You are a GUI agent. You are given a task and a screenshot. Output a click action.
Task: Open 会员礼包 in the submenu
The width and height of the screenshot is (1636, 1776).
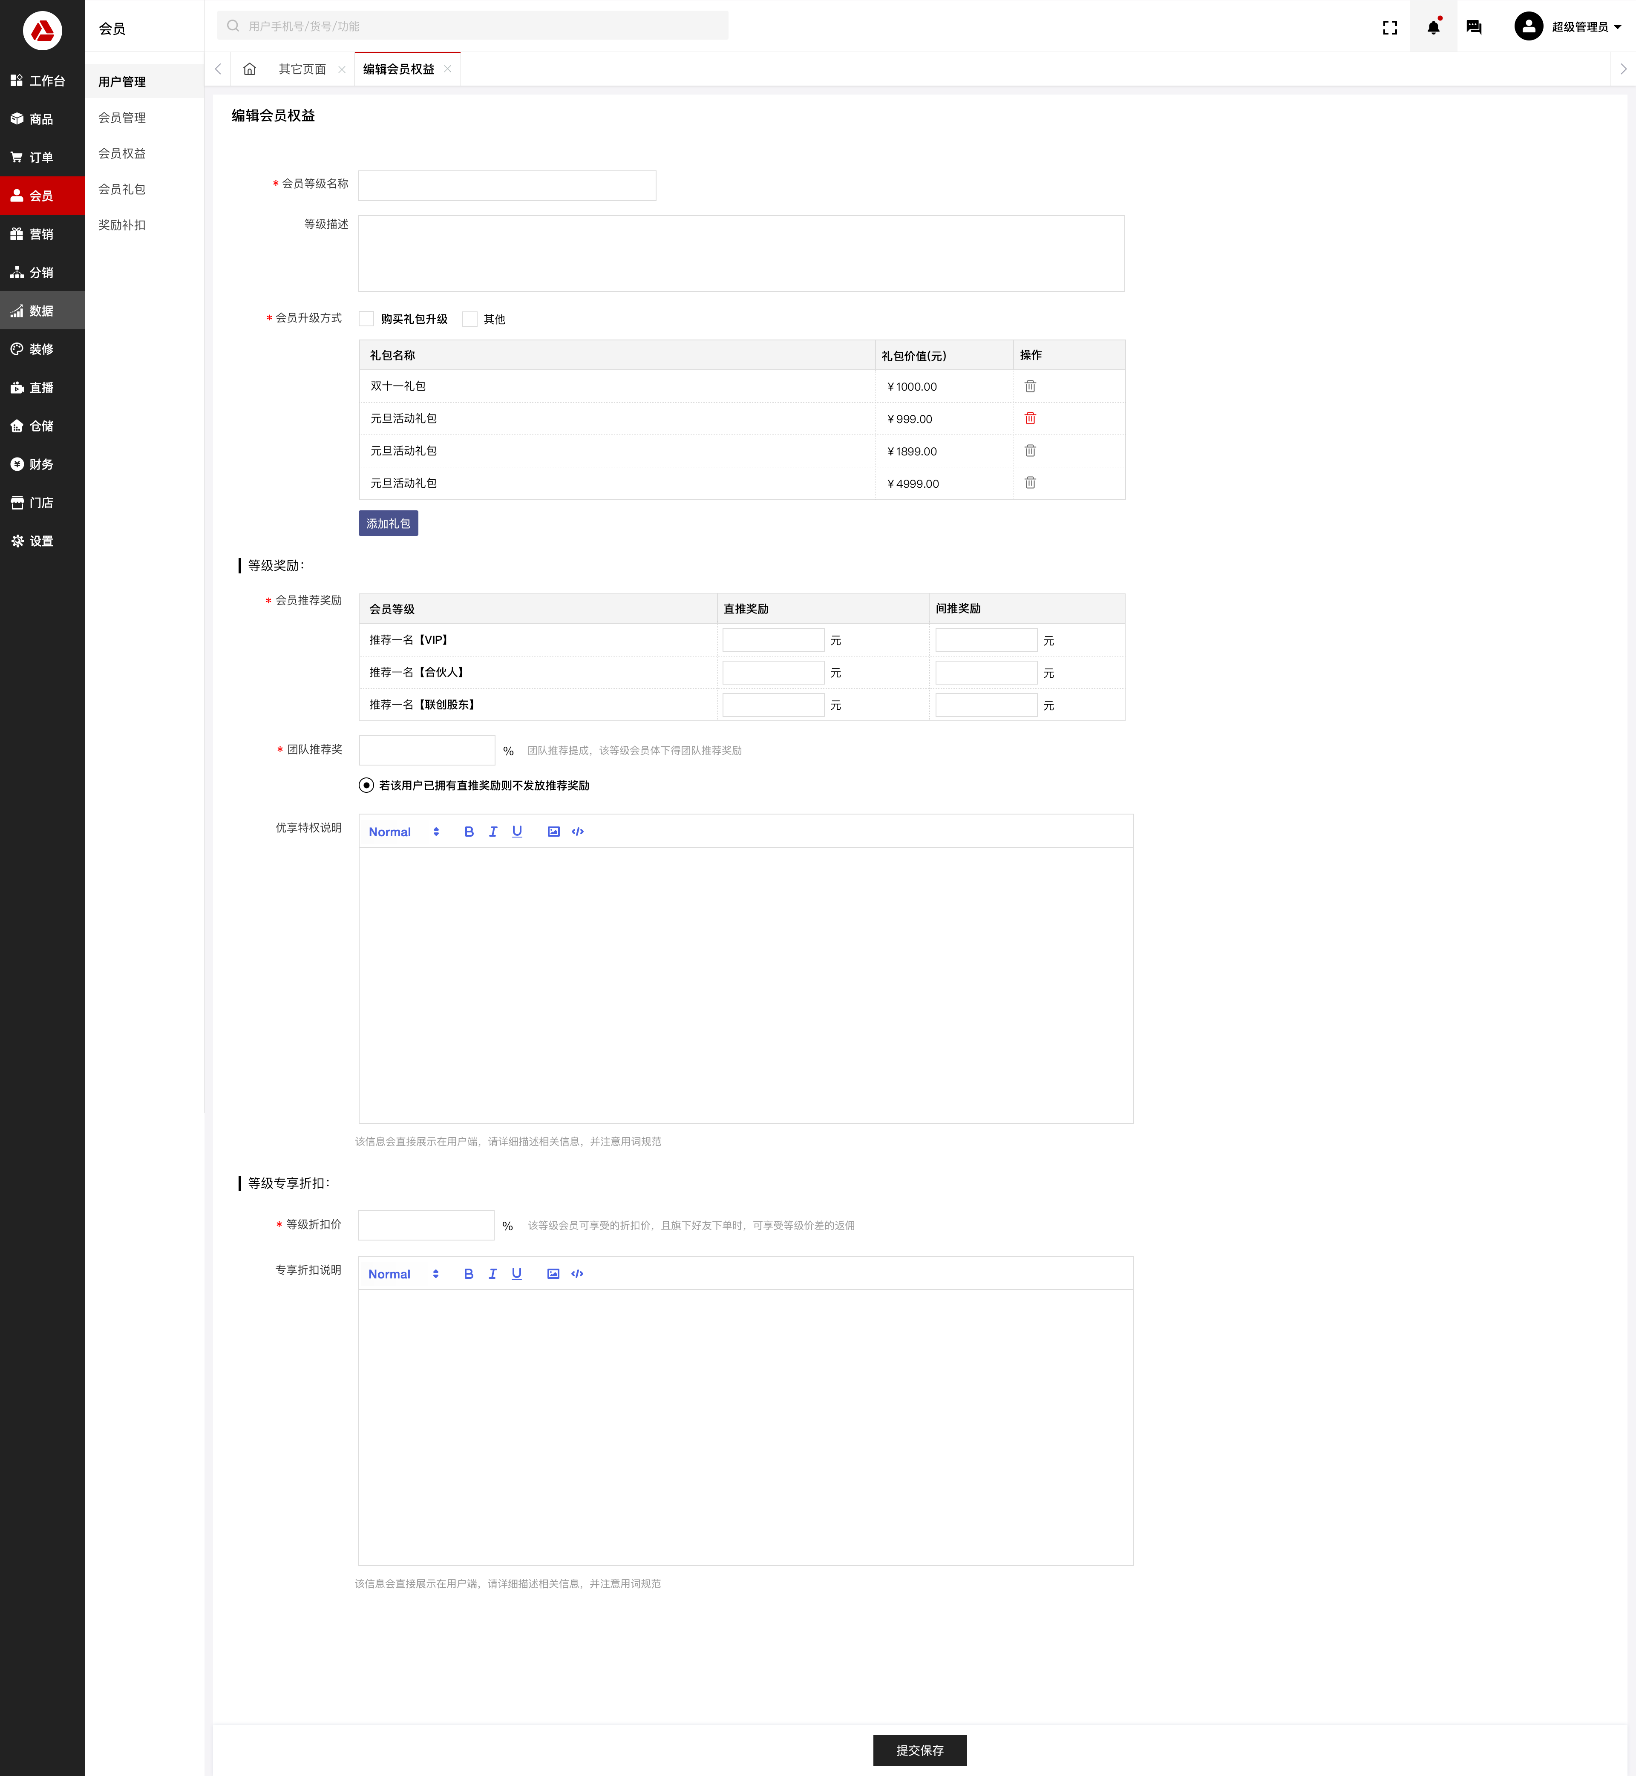click(122, 190)
